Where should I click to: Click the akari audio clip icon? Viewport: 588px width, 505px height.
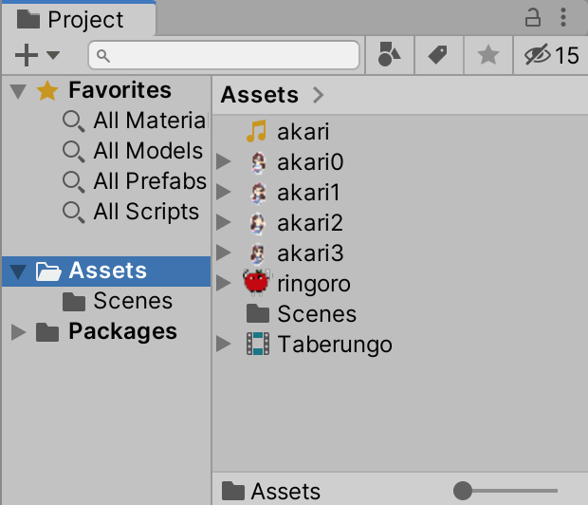click(x=257, y=132)
